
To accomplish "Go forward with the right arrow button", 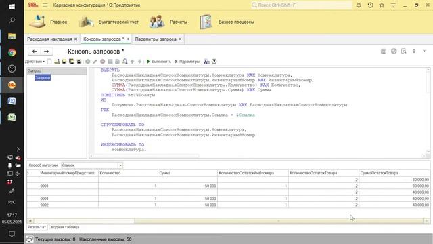I will pos(47,52).
